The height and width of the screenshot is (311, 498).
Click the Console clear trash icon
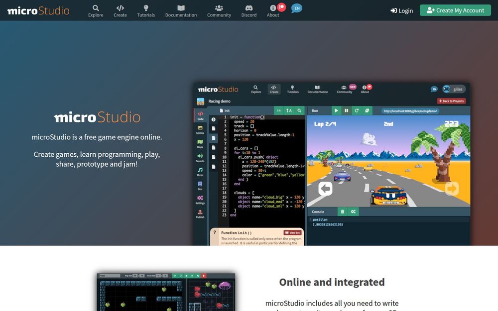tap(343, 211)
